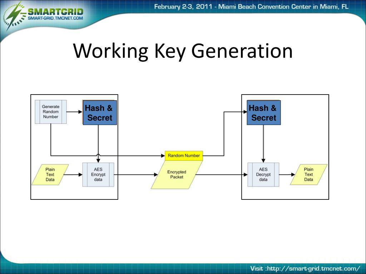Select the 'Encrypted Packet' parallelogram
Screen dimensions: 366x274
[x=177, y=174]
